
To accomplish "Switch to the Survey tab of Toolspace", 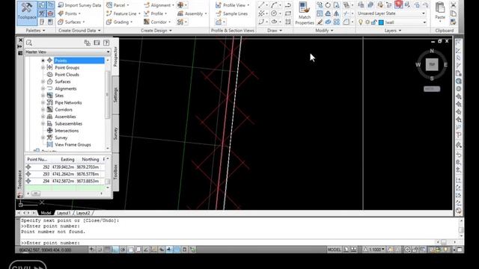I will click(x=115, y=134).
